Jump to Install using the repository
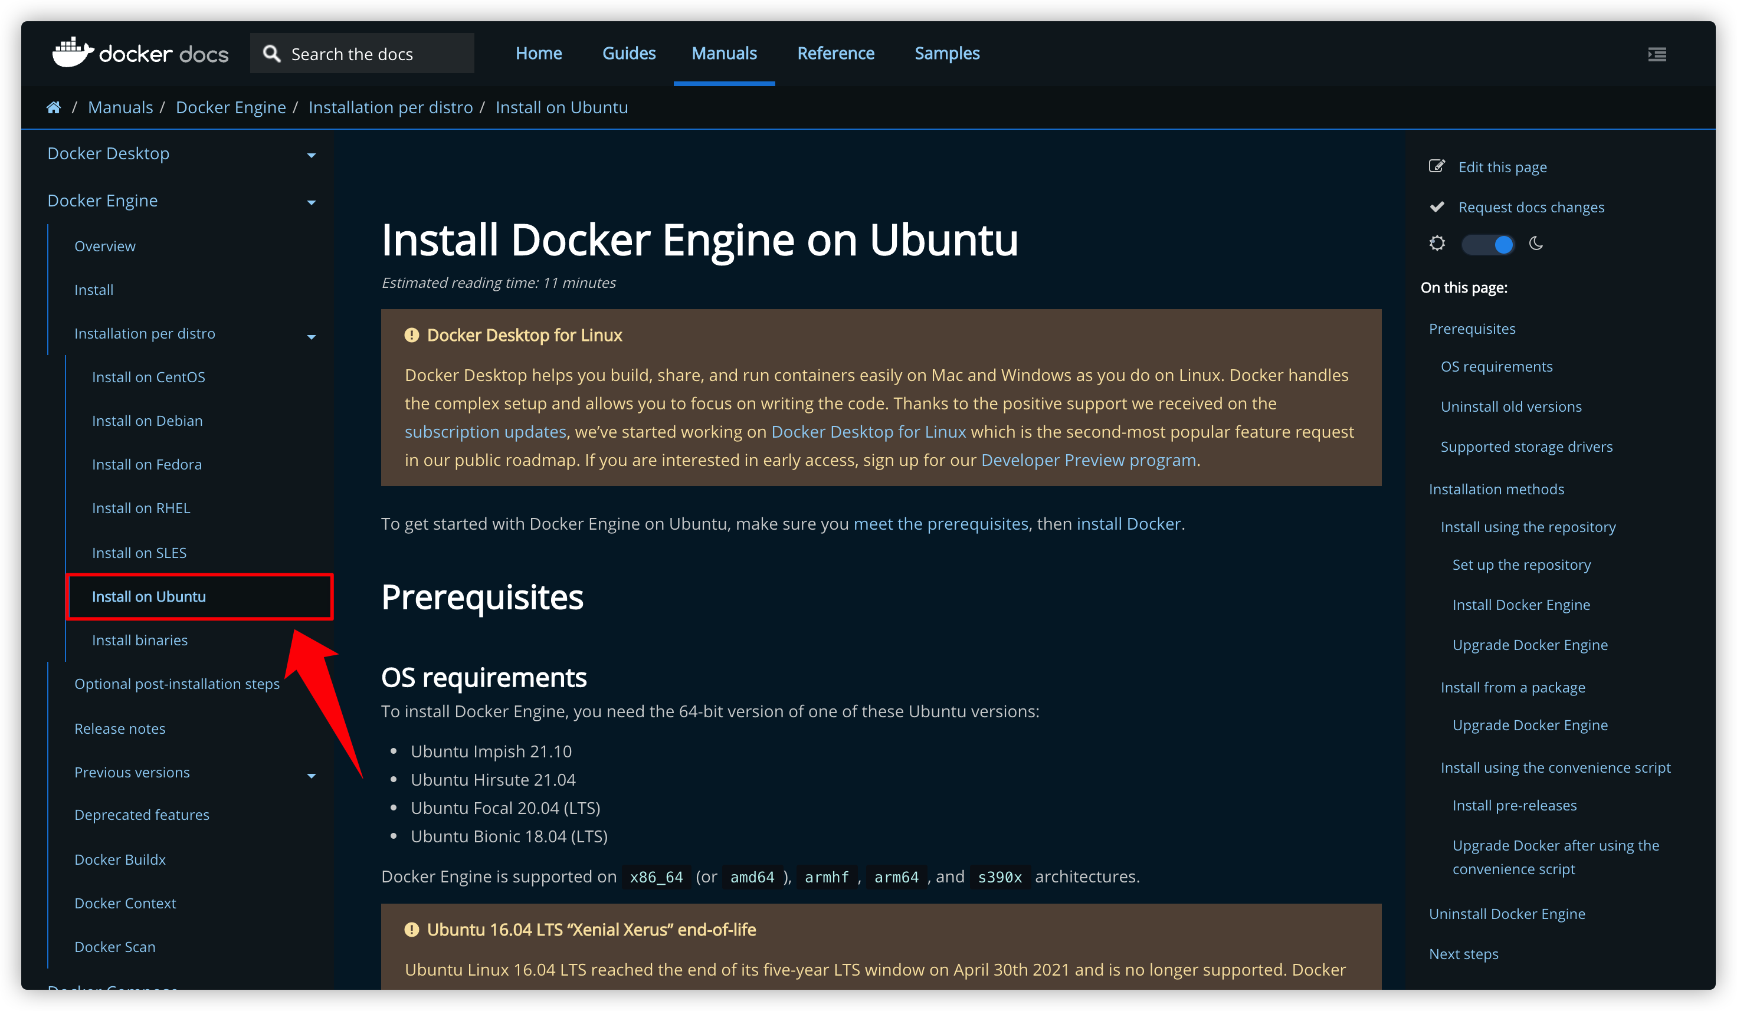 pos(1528,527)
